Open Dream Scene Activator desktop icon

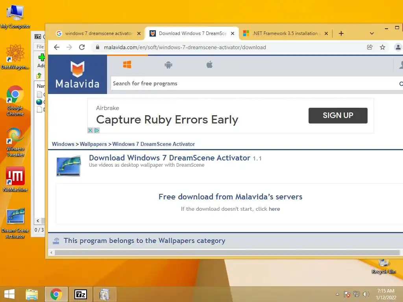click(x=15, y=223)
